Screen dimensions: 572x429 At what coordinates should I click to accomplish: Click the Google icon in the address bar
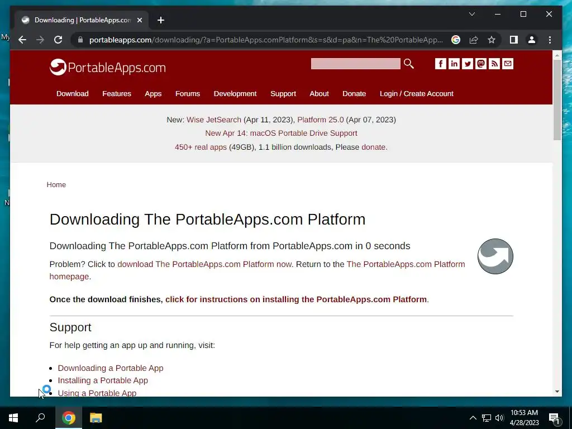point(456,40)
